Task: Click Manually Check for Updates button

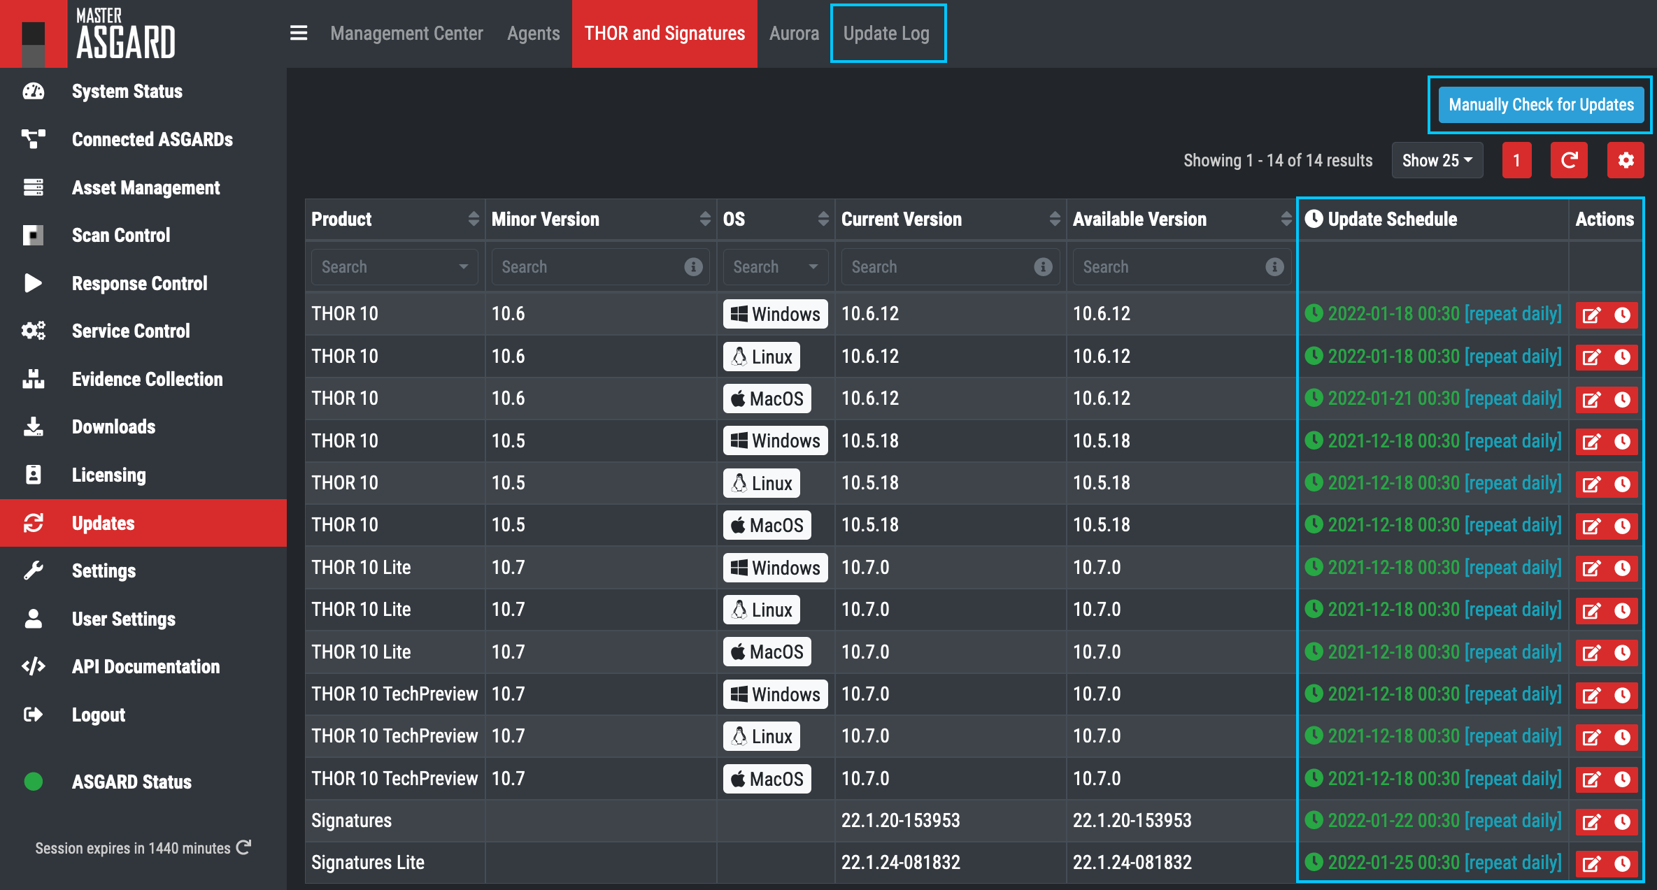Action: (x=1541, y=105)
